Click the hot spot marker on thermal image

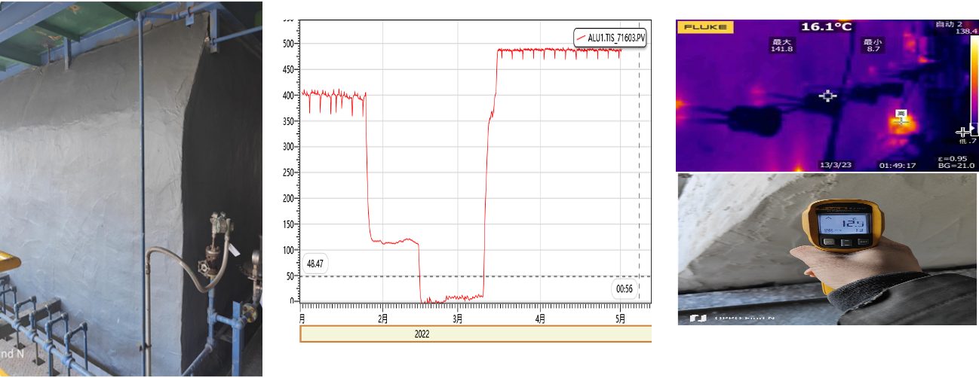coord(901,115)
